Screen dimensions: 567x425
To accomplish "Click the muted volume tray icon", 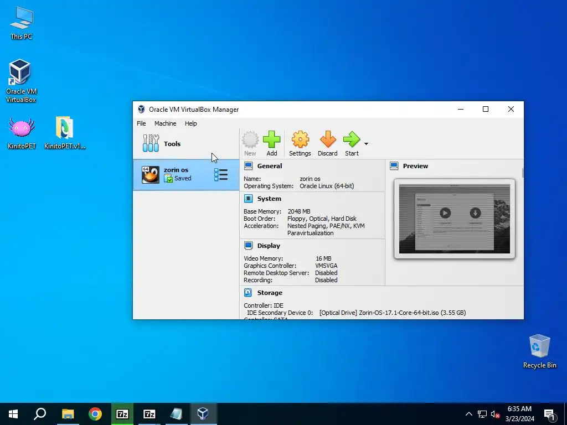I will 495,414.
